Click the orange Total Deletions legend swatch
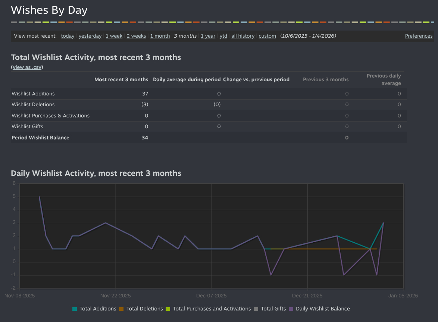 pyautogui.click(x=121, y=309)
